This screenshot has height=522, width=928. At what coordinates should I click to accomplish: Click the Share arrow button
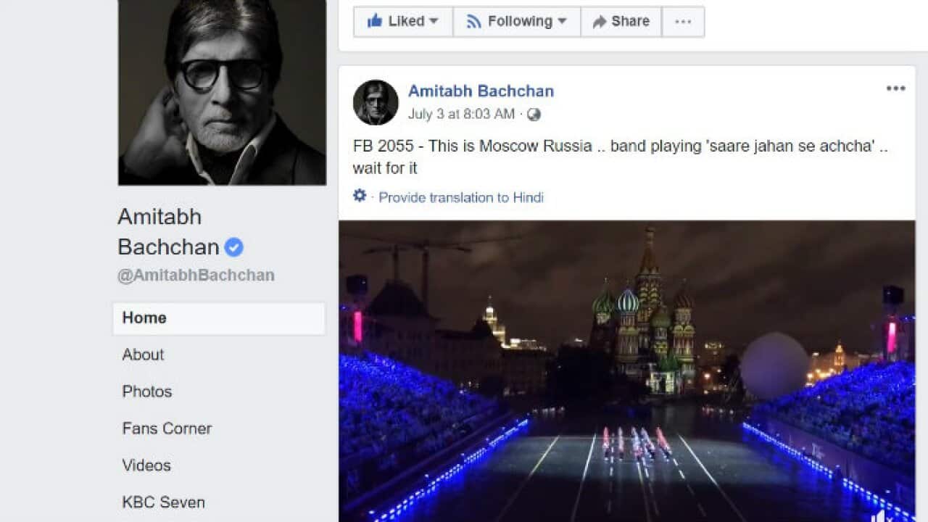pyautogui.click(x=621, y=22)
